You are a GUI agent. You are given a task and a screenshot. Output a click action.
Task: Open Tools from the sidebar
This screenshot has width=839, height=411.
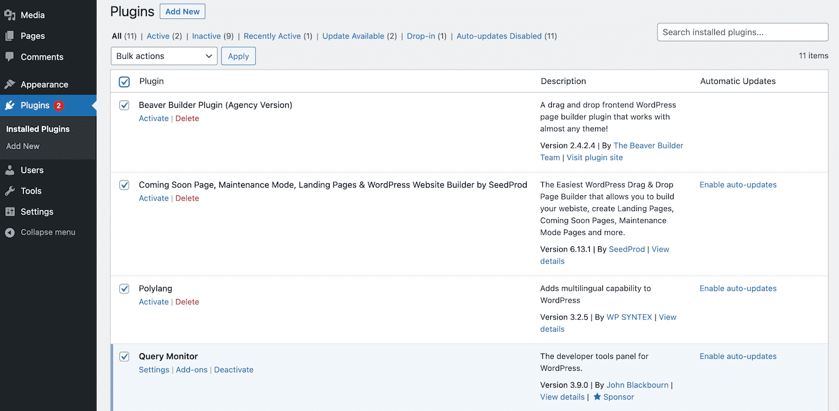pyautogui.click(x=31, y=191)
